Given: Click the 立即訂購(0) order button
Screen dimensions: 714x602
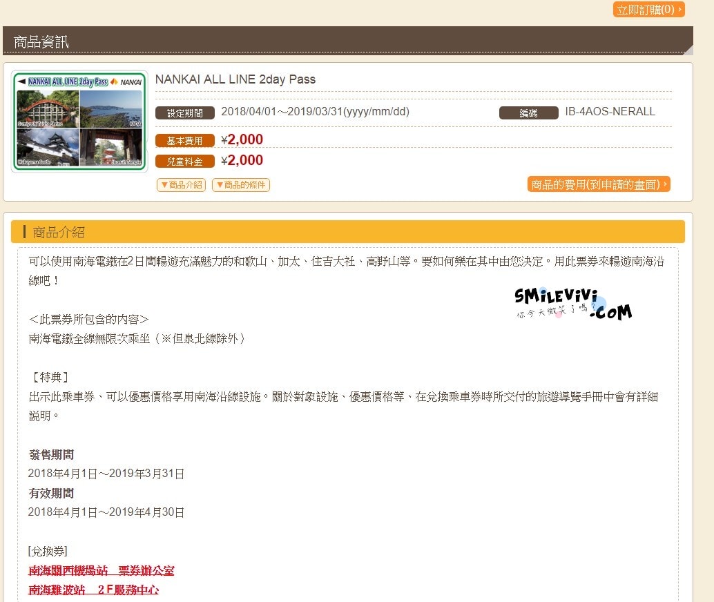Looking at the screenshot, I should click(648, 10).
